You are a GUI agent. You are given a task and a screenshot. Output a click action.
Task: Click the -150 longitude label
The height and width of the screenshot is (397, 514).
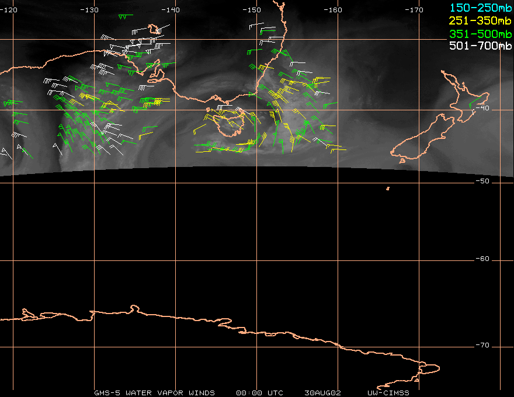252,10
